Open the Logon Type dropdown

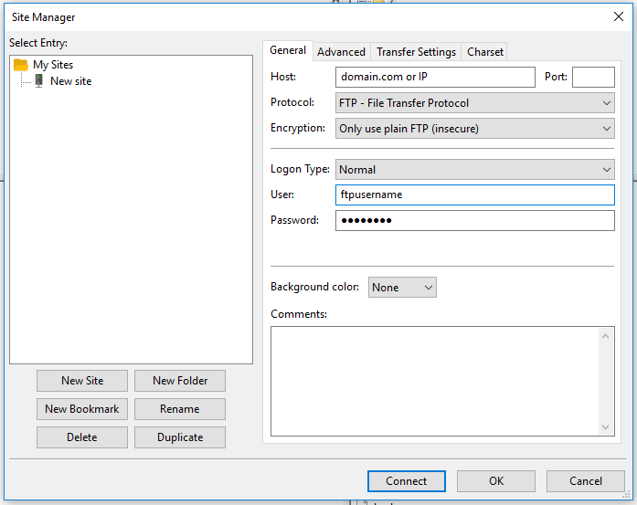click(475, 169)
